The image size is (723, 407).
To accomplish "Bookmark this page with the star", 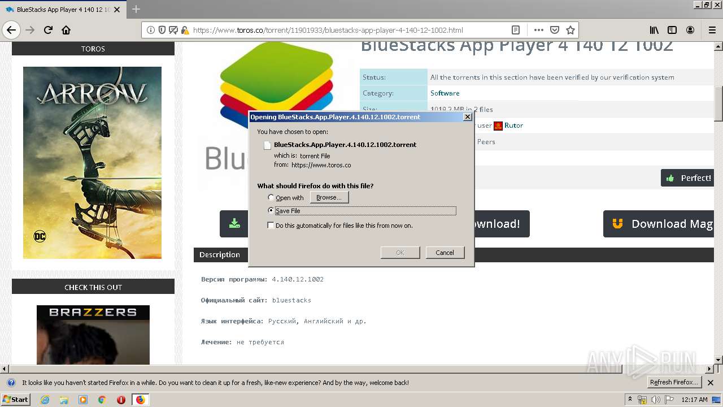I will (x=570, y=30).
